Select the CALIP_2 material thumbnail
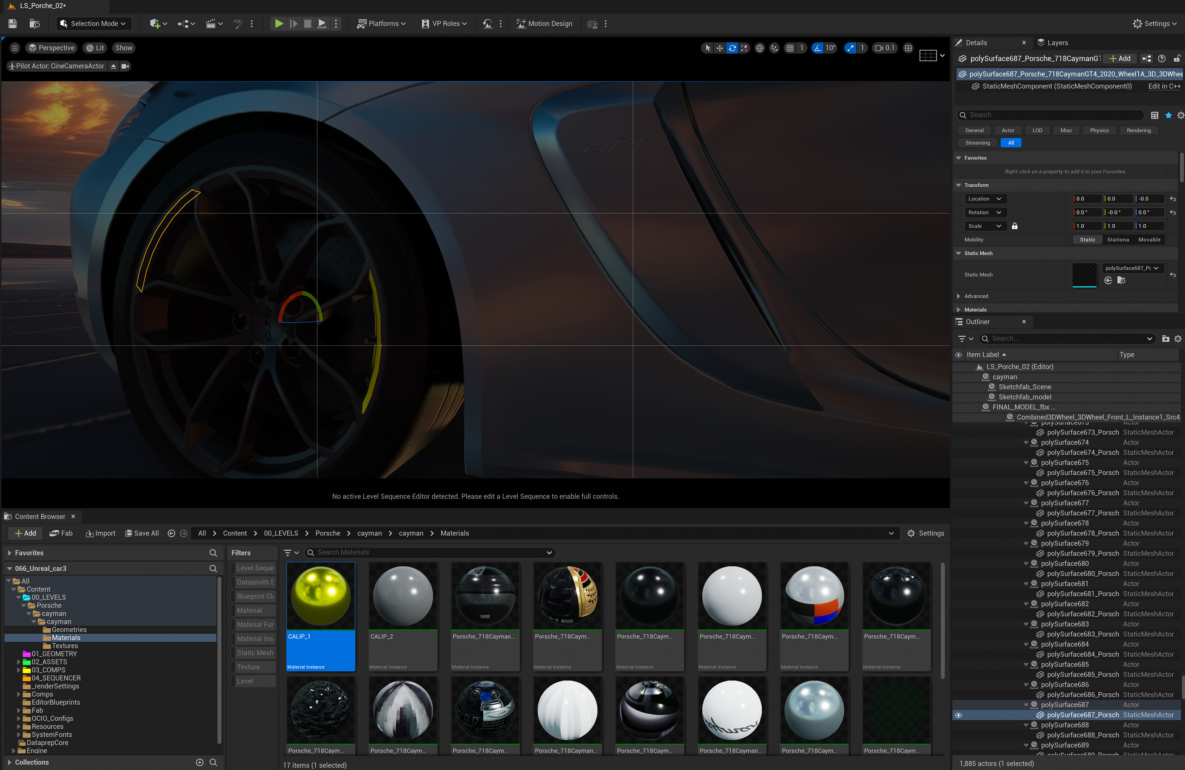1185x770 pixels. pos(403,596)
